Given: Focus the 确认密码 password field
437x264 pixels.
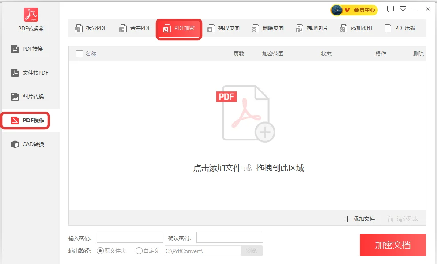Looking at the screenshot, I should (230, 238).
